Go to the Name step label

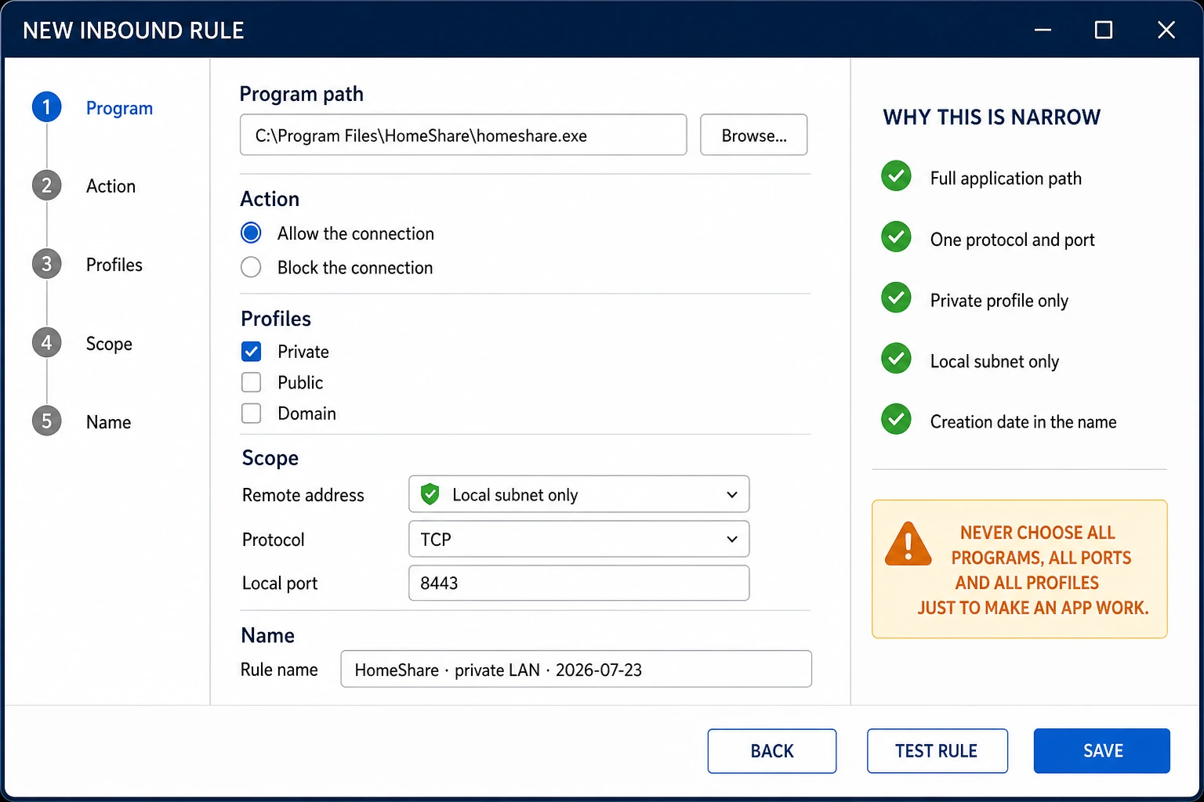(108, 422)
